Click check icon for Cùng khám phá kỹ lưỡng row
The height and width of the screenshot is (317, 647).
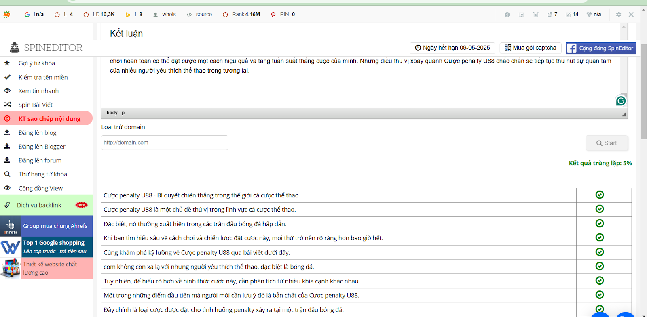coord(600,252)
